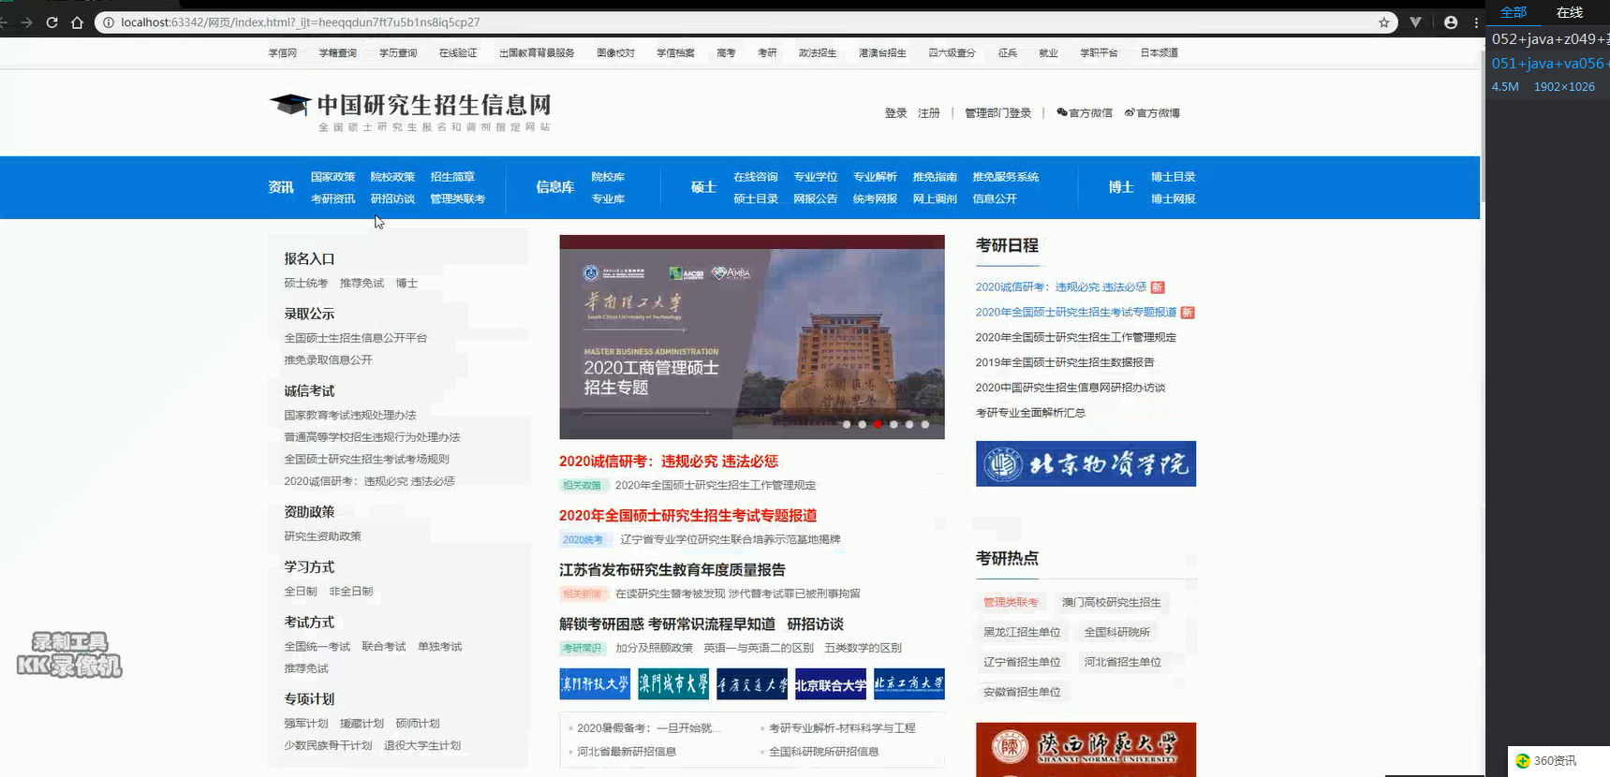Screen dimensions: 1610x777
Task: Open 推免录取信息公开 link
Action: click(x=329, y=360)
